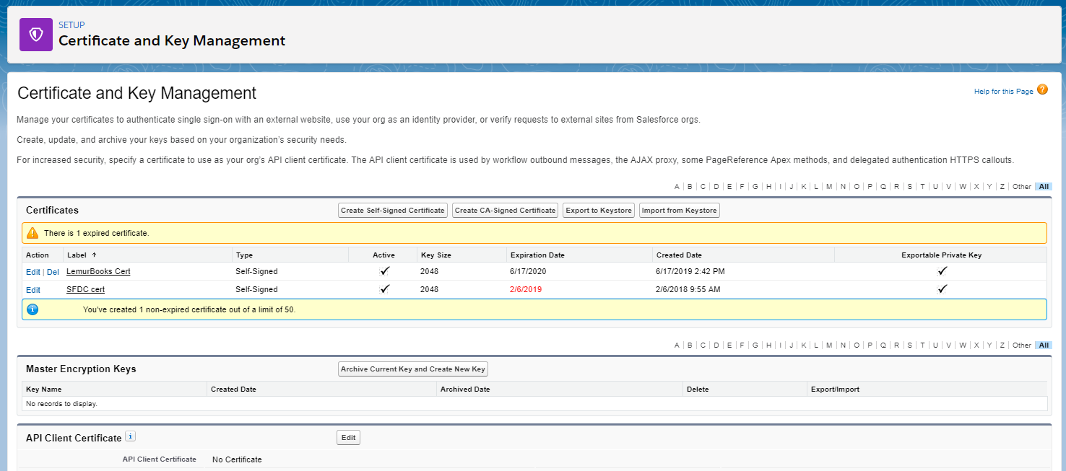
Task: Select Import from Keystore
Action: [x=680, y=211]
